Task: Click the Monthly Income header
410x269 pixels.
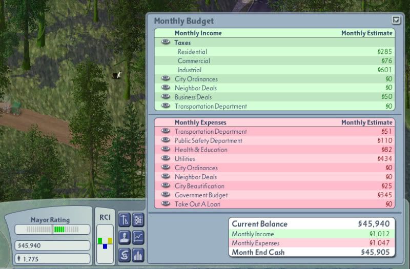Action: click(198, 33)
